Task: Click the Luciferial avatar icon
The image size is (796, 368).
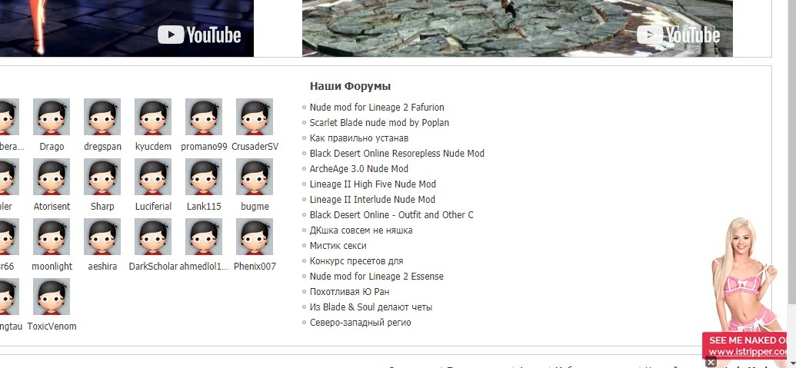Action: (153, 177)
